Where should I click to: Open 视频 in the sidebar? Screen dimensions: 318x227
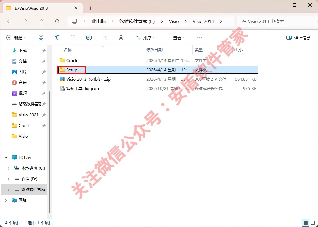tap(23, 93)
